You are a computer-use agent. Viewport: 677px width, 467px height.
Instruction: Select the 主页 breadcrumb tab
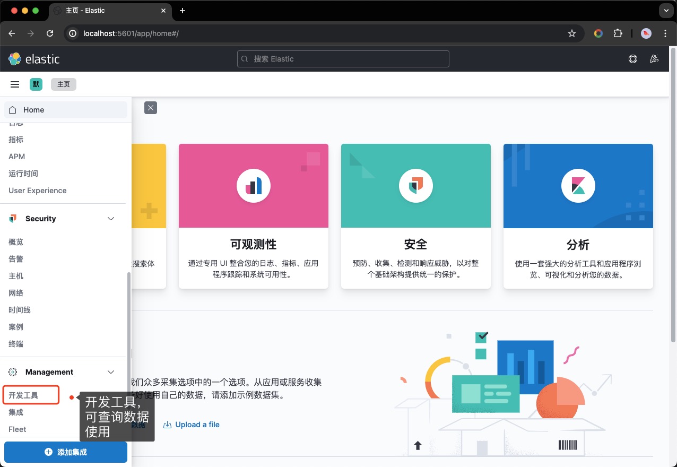pyautogui.click(x=63, y=84)
